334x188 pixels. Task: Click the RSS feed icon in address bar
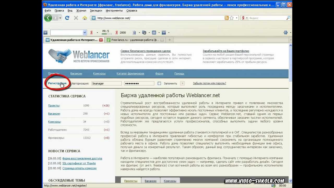click(x=227, y=18)
